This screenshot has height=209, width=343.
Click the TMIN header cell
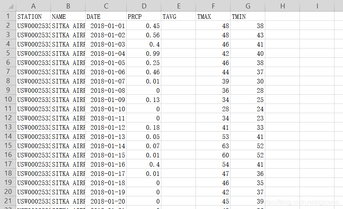[248, 17]
